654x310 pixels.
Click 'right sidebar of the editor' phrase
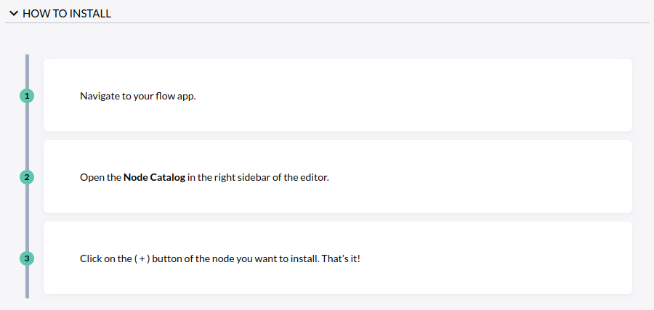(x=272, y=177)
